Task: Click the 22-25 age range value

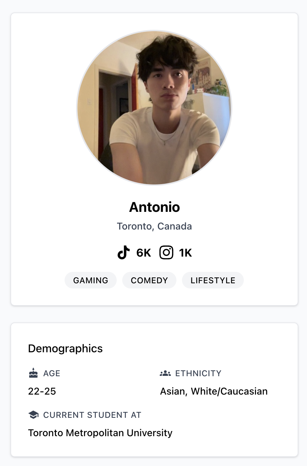Action: (x=42, y=391)
